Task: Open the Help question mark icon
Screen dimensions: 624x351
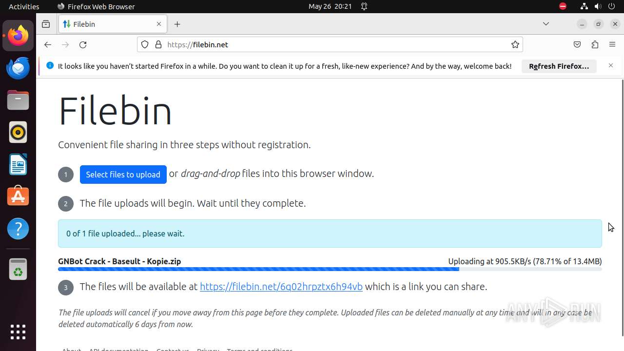Action: click(x=18, y=229)
